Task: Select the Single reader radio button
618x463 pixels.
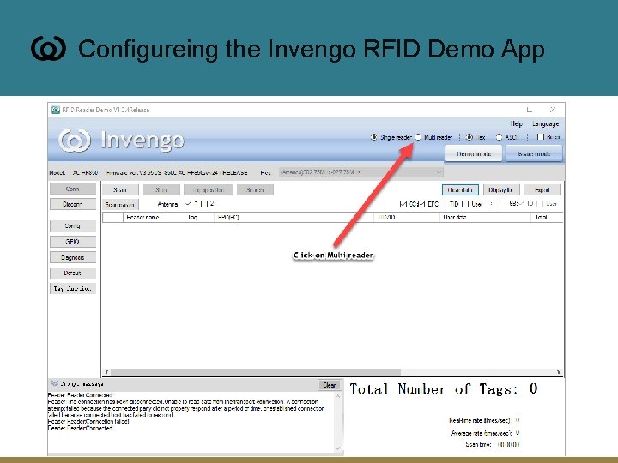Action: [x=373, y=137]
